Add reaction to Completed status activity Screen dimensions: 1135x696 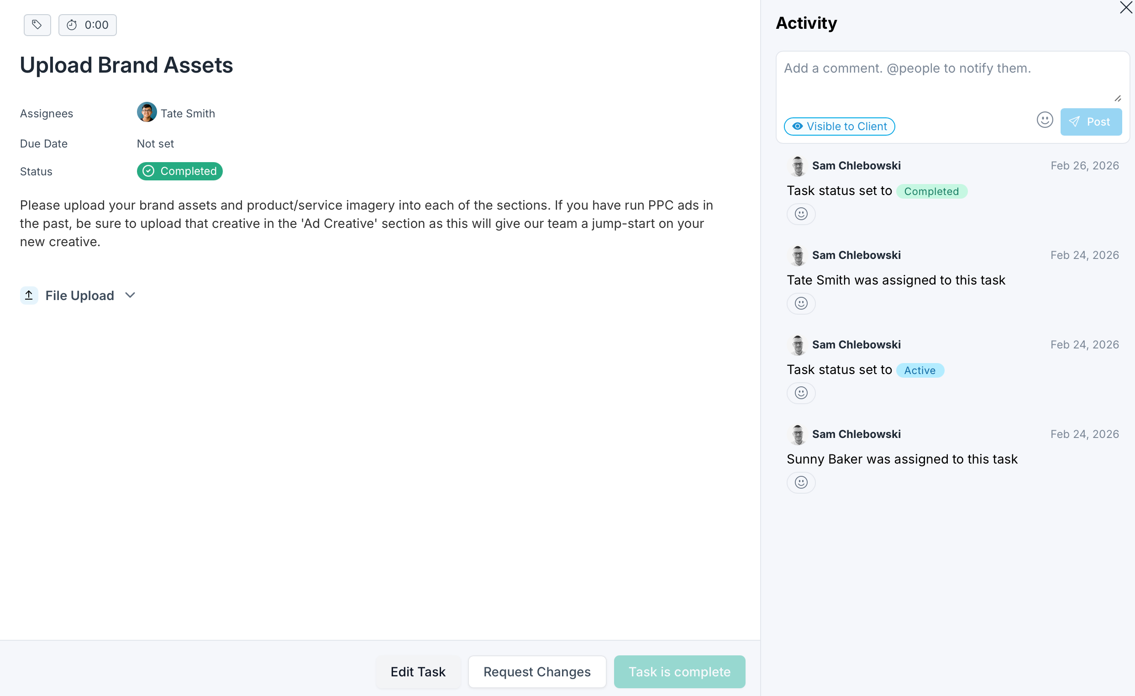[801, 214]
